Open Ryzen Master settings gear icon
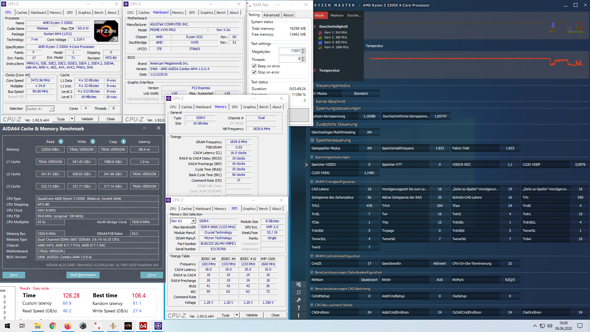The image size is (590, 332). pos(298,300)
